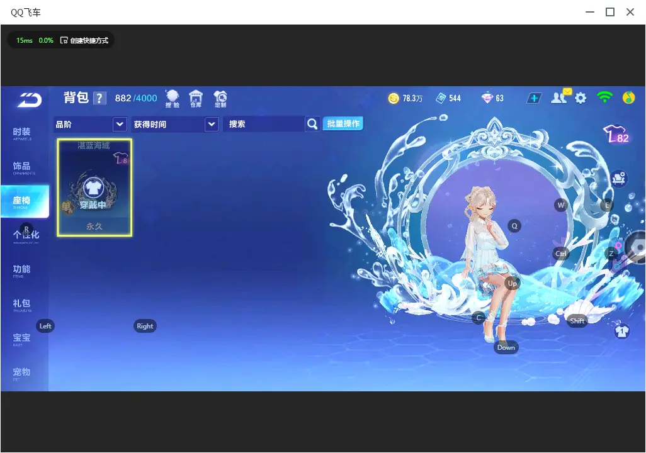
Task: Select the 湛蓝海域 seat item card
Action: point(94,187)
